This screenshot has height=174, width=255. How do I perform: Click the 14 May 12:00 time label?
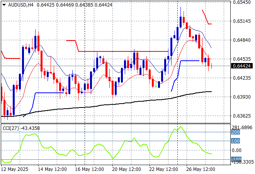[52, 169]
